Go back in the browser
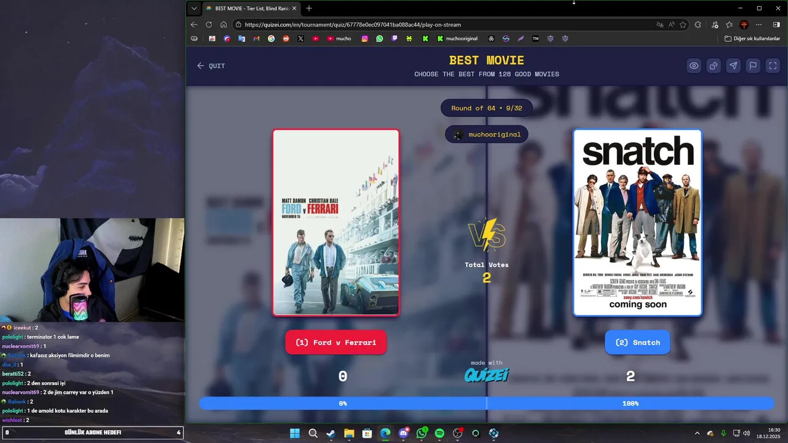Screen dimensions: 788x443 coord(194,25)
